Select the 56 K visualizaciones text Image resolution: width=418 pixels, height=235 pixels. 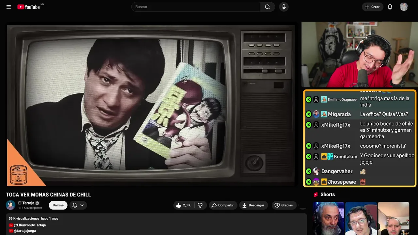pyautogui.click(x=24, y=218)
